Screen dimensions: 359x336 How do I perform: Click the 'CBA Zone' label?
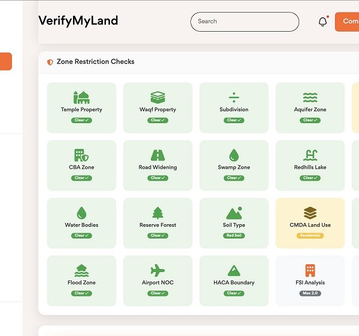(81, 167)
